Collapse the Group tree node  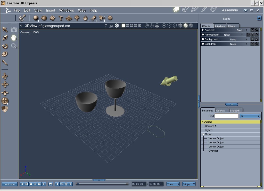[203, 134]
